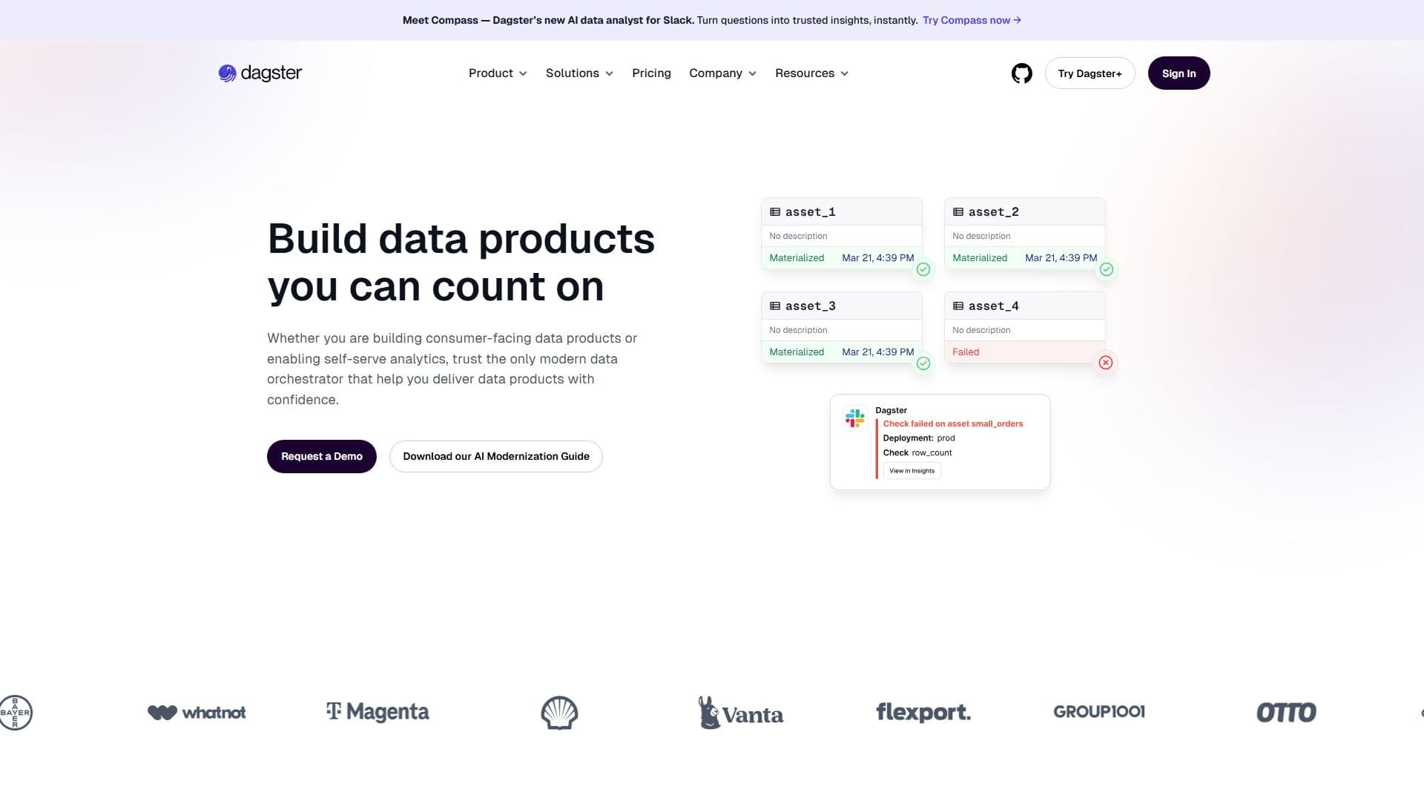The height and width of the screenshot is (801, 1424).
Task: Expand the Solutions menu
Action: pyautogui.click(x=579, y=73)
